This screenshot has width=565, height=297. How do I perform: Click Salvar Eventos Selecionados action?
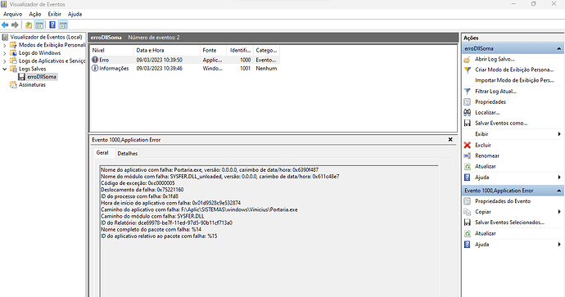(x=509, y=223)
